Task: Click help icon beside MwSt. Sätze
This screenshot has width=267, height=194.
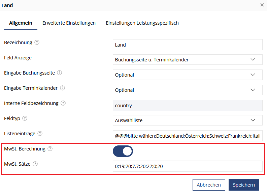Action: (x=35, y=164)
